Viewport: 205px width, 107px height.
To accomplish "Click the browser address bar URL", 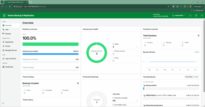I will (x=35, y=6).
